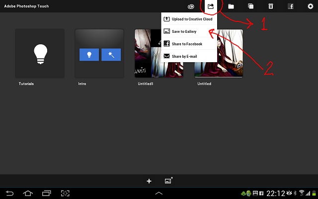Click the Untitled1 project name
318x199 pixels.
[146, 84]
